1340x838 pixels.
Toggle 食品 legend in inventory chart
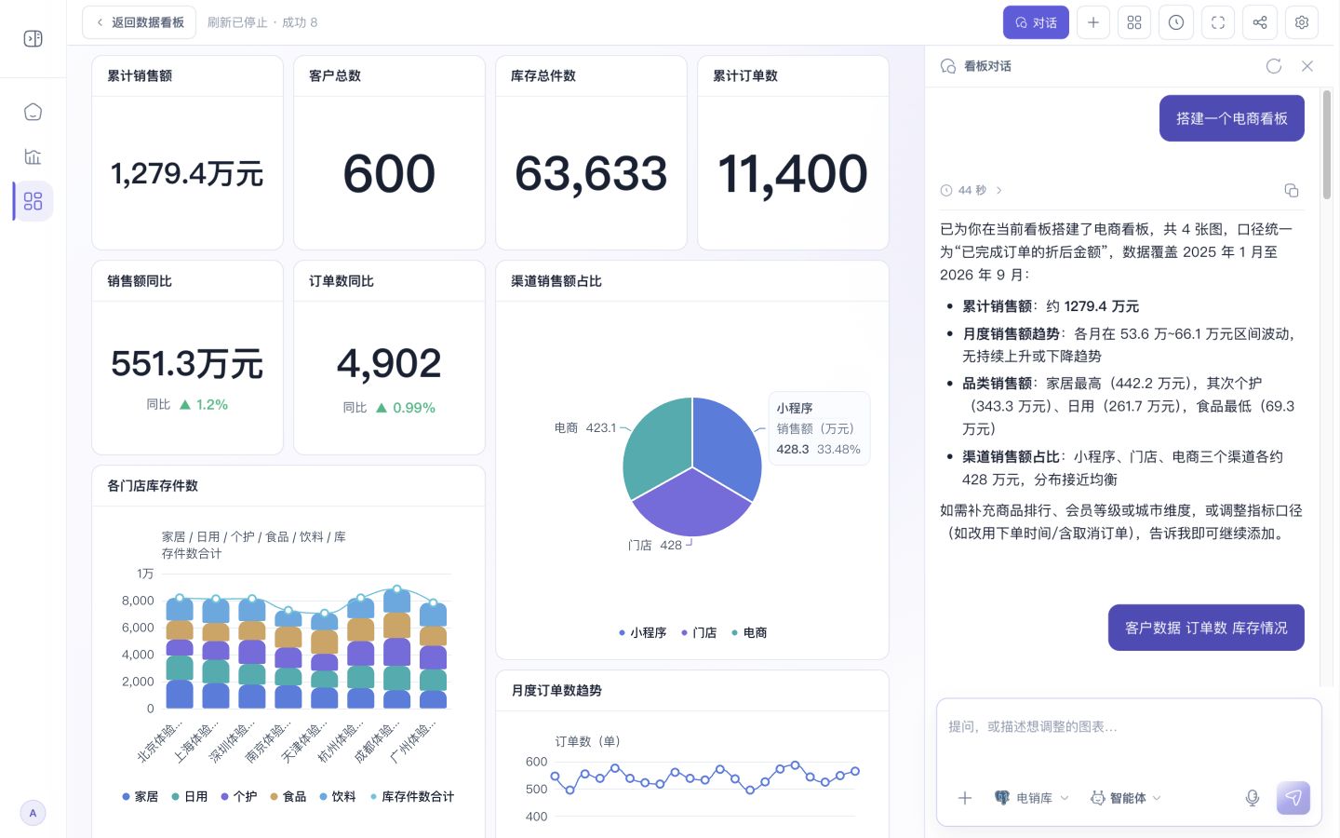(x=288, y=796)
